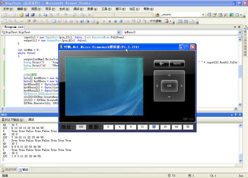The width and height of the screenshot is (248, 178).
Task: Click the MENU button in emulator
Action: (x=177, y=64)
